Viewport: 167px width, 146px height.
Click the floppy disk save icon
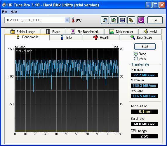(123, 20)
